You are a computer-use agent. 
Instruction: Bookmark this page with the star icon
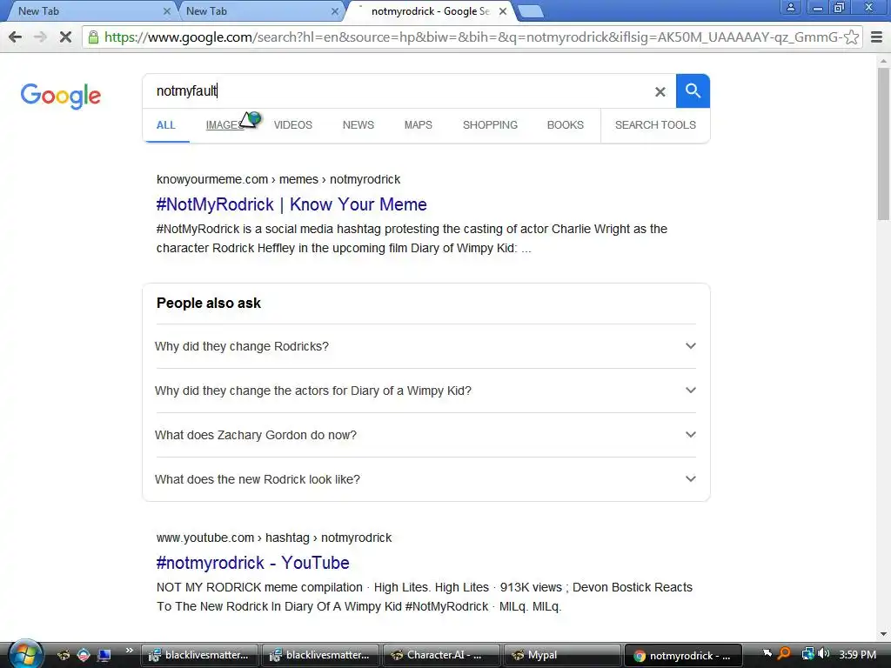[851, 37]
